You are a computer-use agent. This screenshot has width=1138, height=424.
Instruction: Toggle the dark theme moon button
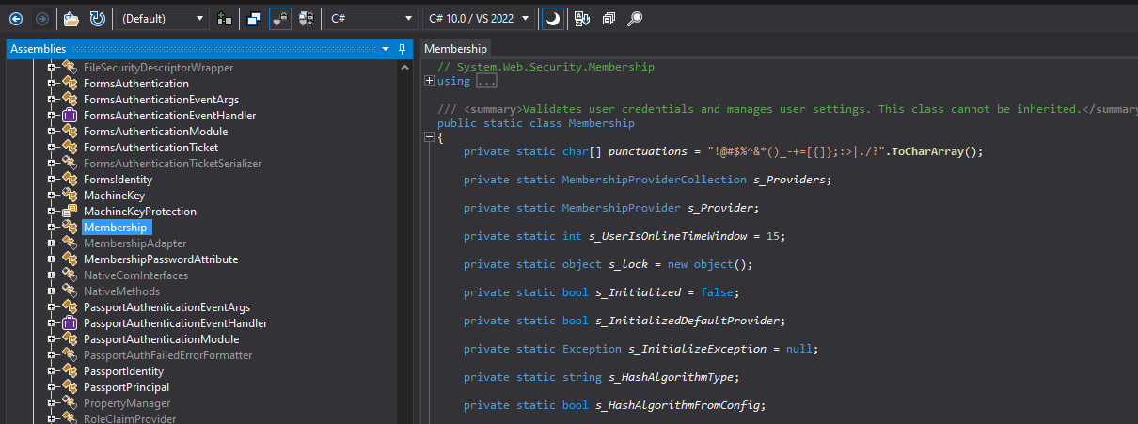(x=553, y=18)
